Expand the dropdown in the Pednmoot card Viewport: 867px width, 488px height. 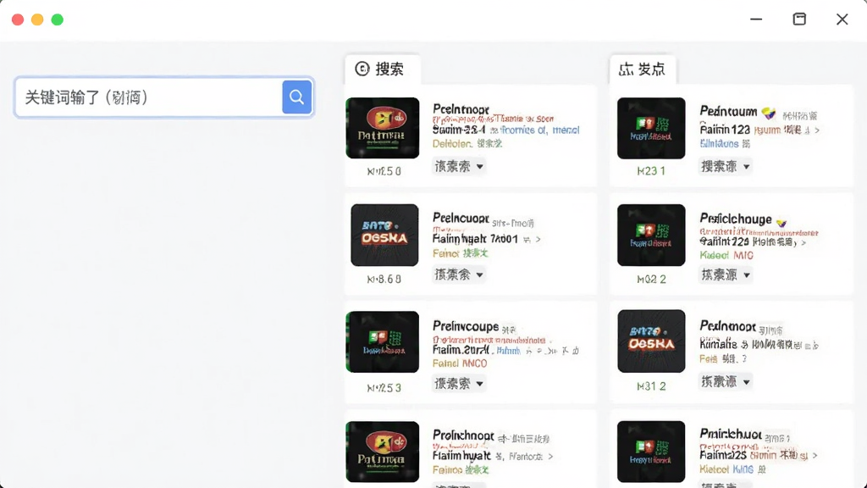coord(726,381)
